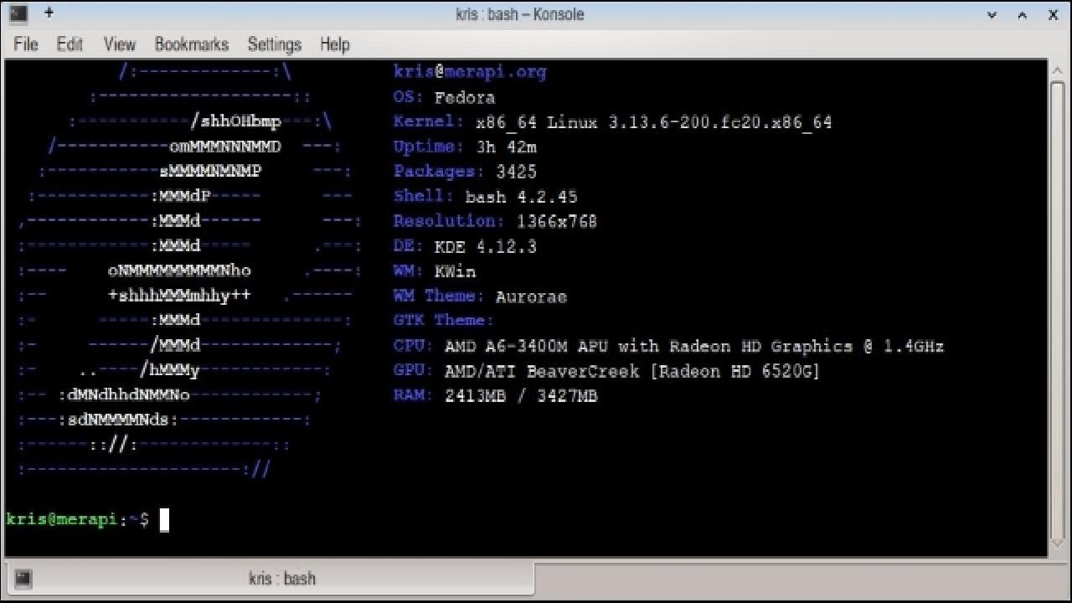
Task: Click the 'GTK Theme:' line
Action: [444, 321]
